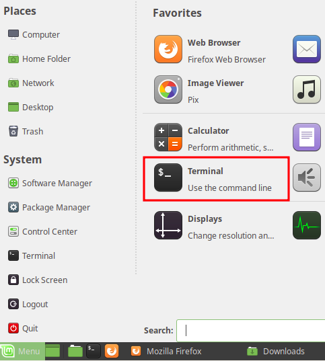The width and height of the screenshot is (325, 361).
Task: Select Trash in the Places list
Action: tap(26, 131)
